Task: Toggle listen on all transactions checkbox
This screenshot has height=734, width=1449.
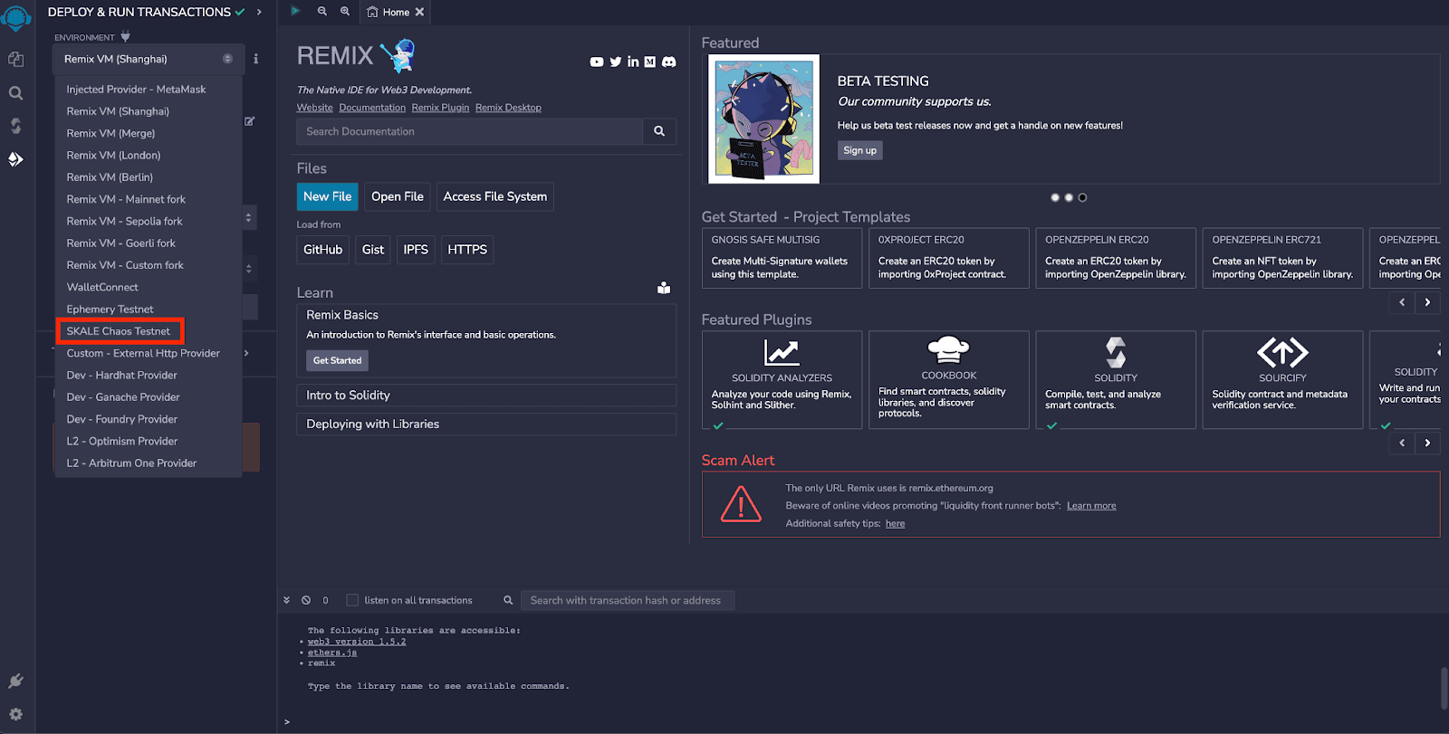Action: click(352, 600)
